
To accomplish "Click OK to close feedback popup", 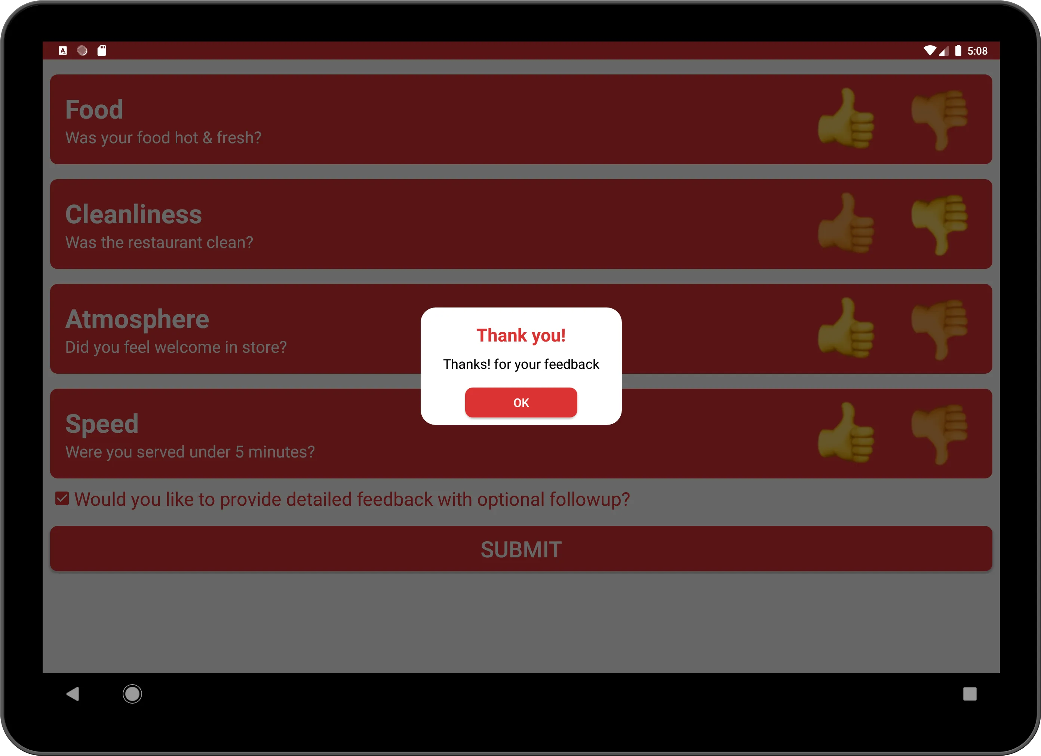I will pyautogui.click(x=520, y=403).
